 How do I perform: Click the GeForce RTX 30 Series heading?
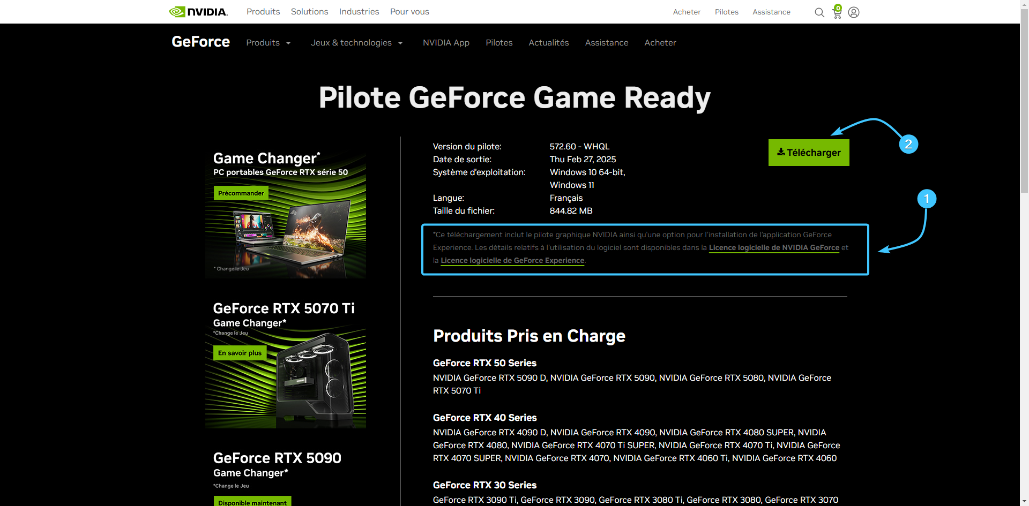(484, 485)
